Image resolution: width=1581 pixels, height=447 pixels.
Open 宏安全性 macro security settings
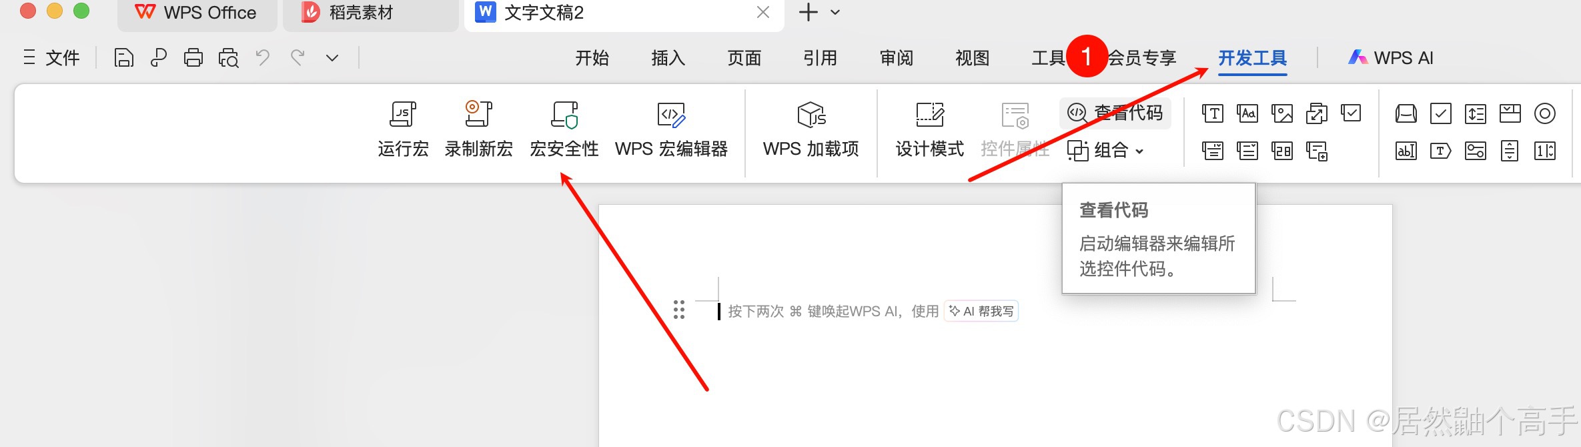coord(564,131)
